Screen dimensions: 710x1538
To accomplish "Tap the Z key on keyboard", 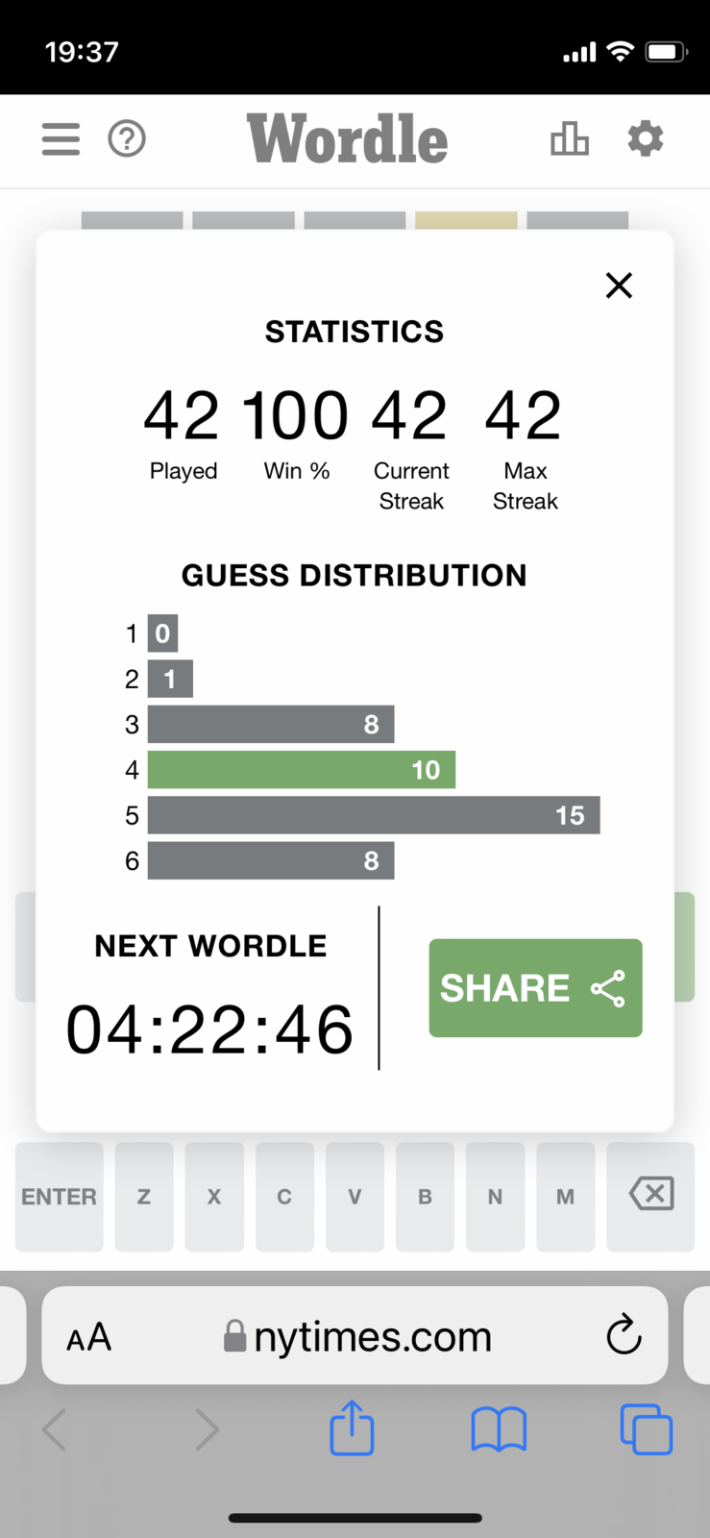I will (x=144, y=1197).
